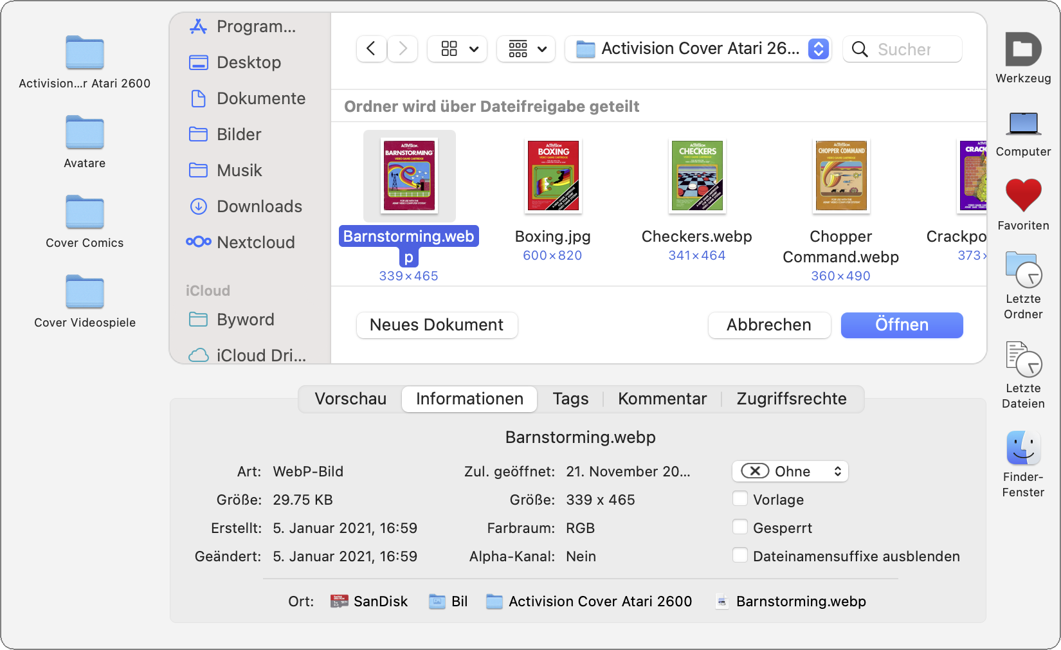Toggle Dateinamensuffixe ausblenden checkbox
1061x650 pixels.
pos(740,555)
